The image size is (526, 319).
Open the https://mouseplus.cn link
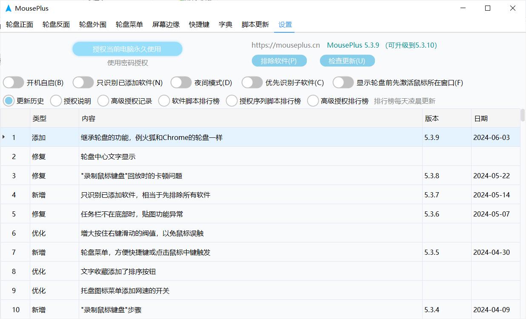pyautogui.click(x=286, y=45)
